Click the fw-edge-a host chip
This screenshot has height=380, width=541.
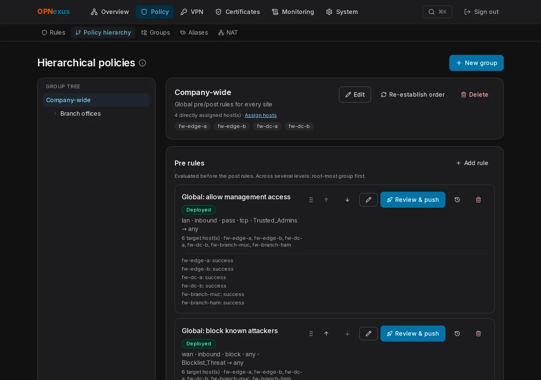click(x=193, y=126)
